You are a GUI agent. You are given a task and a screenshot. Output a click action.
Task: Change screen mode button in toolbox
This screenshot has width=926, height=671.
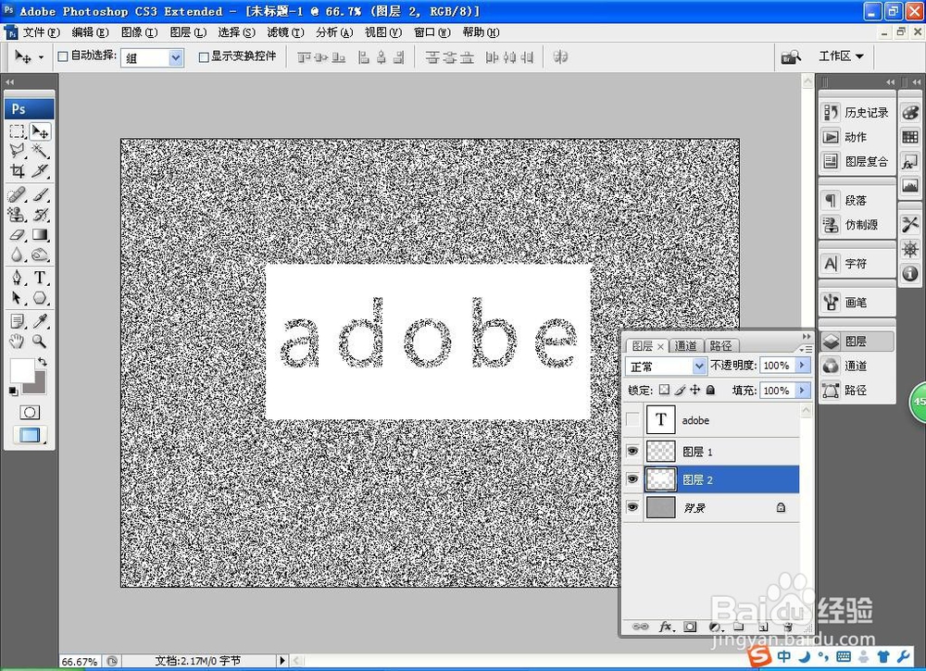point(30,435)
